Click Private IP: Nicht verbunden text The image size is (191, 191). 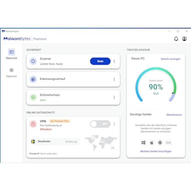(x=43, y=154)
